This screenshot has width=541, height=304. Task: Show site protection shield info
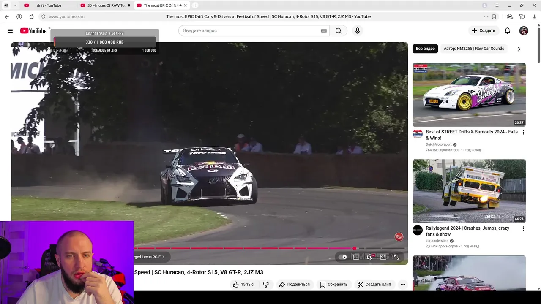pyautogui.click(x=43, y=16)
